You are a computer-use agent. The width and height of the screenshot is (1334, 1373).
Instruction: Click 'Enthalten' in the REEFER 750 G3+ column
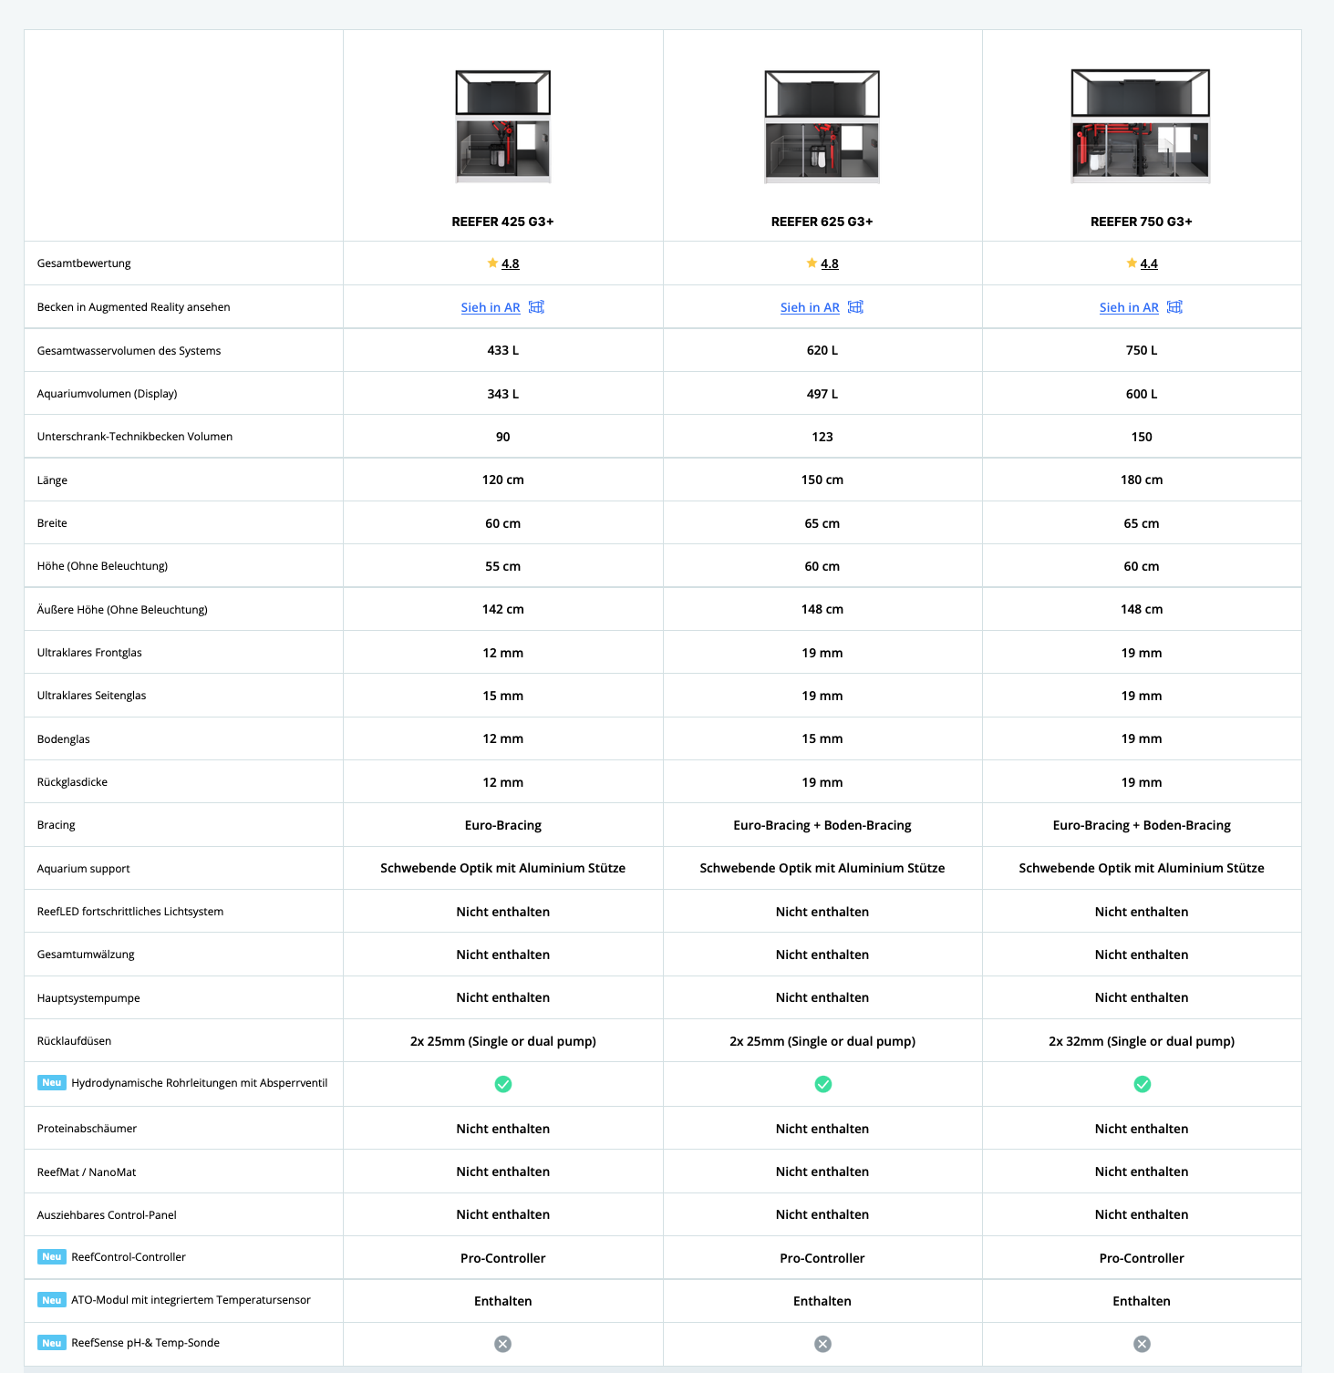pos(1142,1301)
